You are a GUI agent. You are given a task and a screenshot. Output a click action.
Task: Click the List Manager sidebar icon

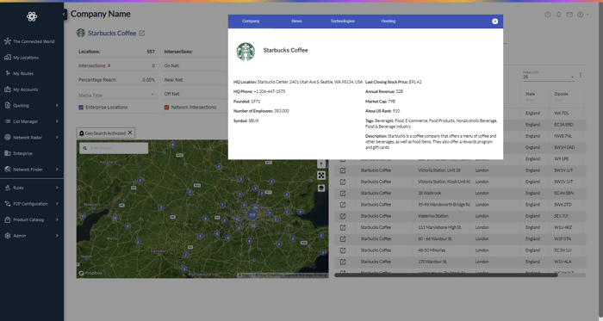(x=7, y=121)
